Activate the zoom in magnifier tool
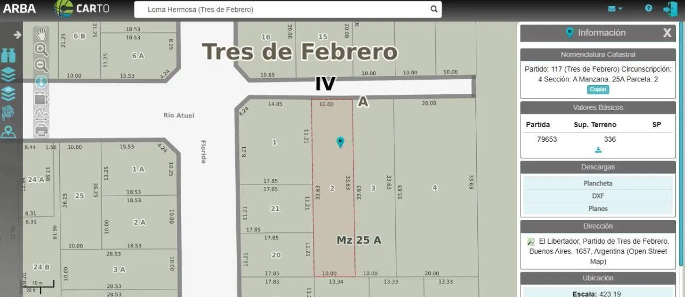The height and width of the screenshot is (297, 685). (41, 50)
